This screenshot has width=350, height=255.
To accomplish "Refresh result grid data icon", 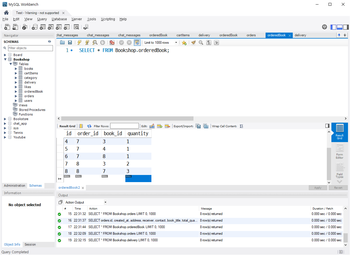I will pyautogui.click(x=89, y=126).
